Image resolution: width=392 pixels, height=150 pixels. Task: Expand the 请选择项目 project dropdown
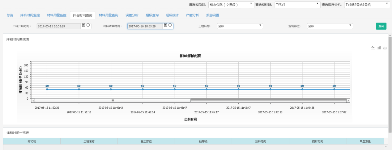pos(230,5)
